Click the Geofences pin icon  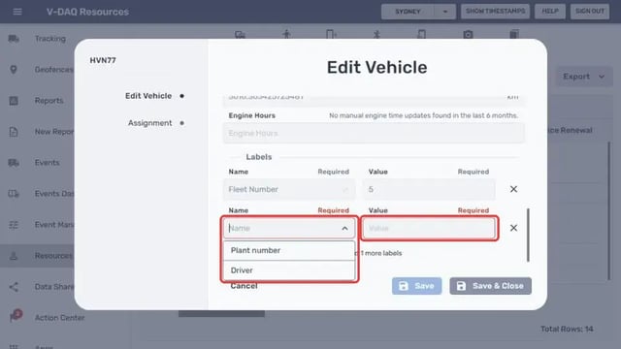pos(14,70)
